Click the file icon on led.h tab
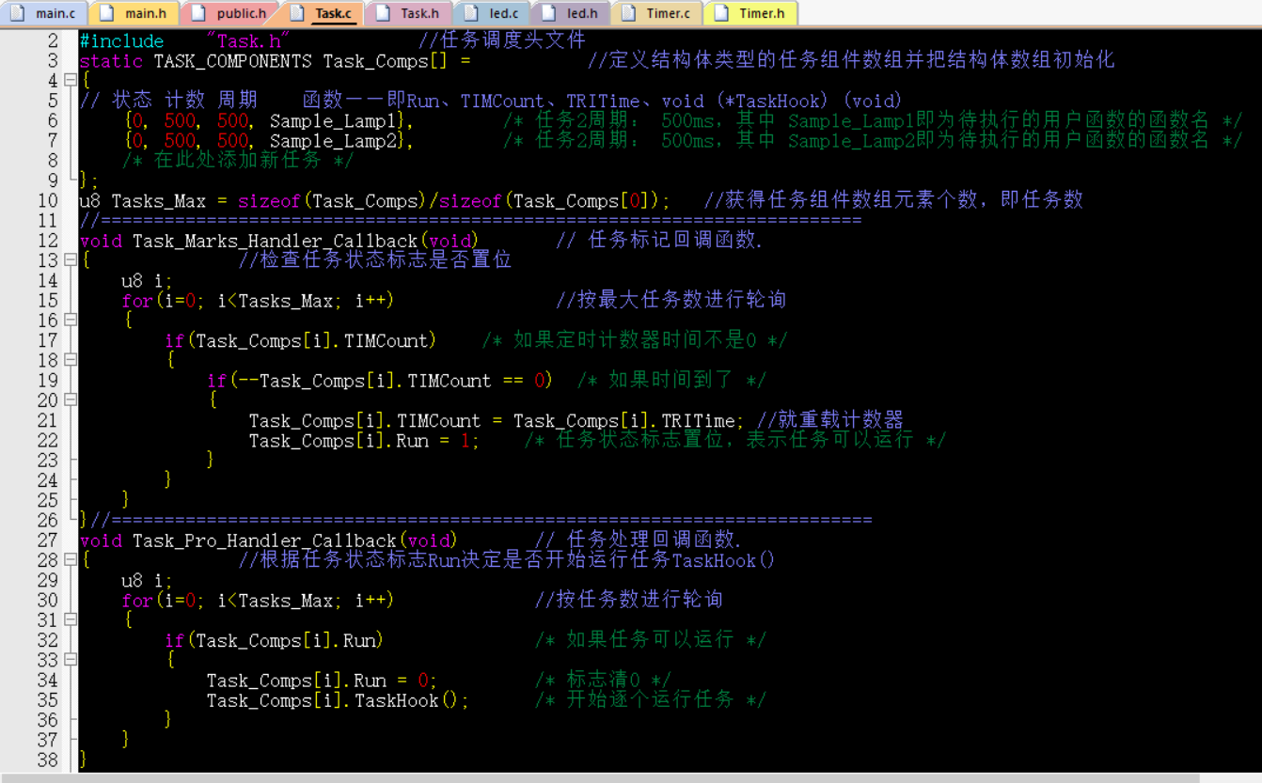This screenshot has height=783, width=1262. click(550, 13)
